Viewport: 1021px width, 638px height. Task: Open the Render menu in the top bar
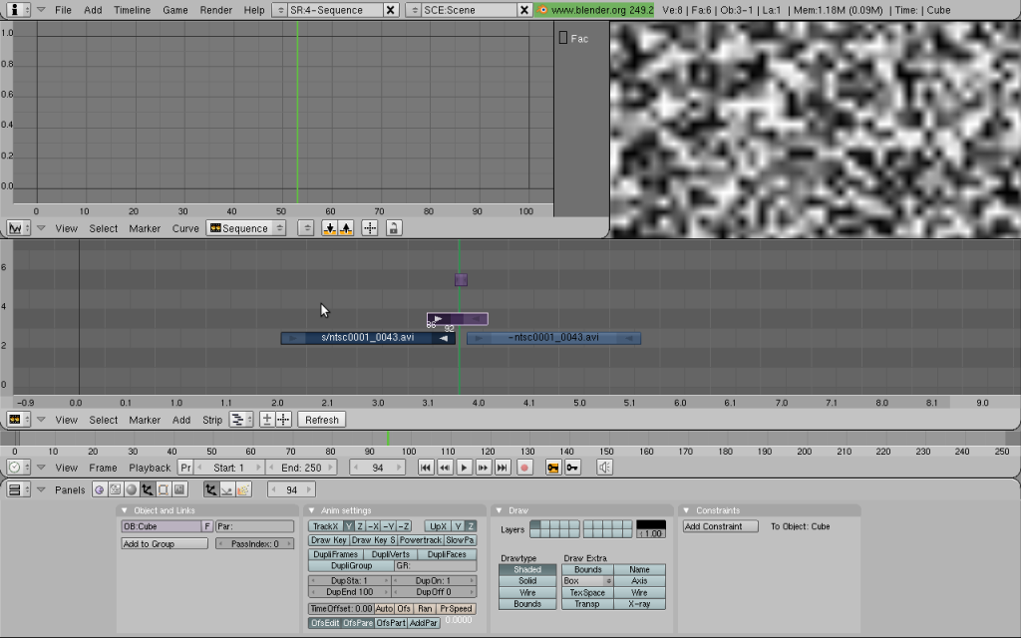pyautogui.click(x=216, y=10)
